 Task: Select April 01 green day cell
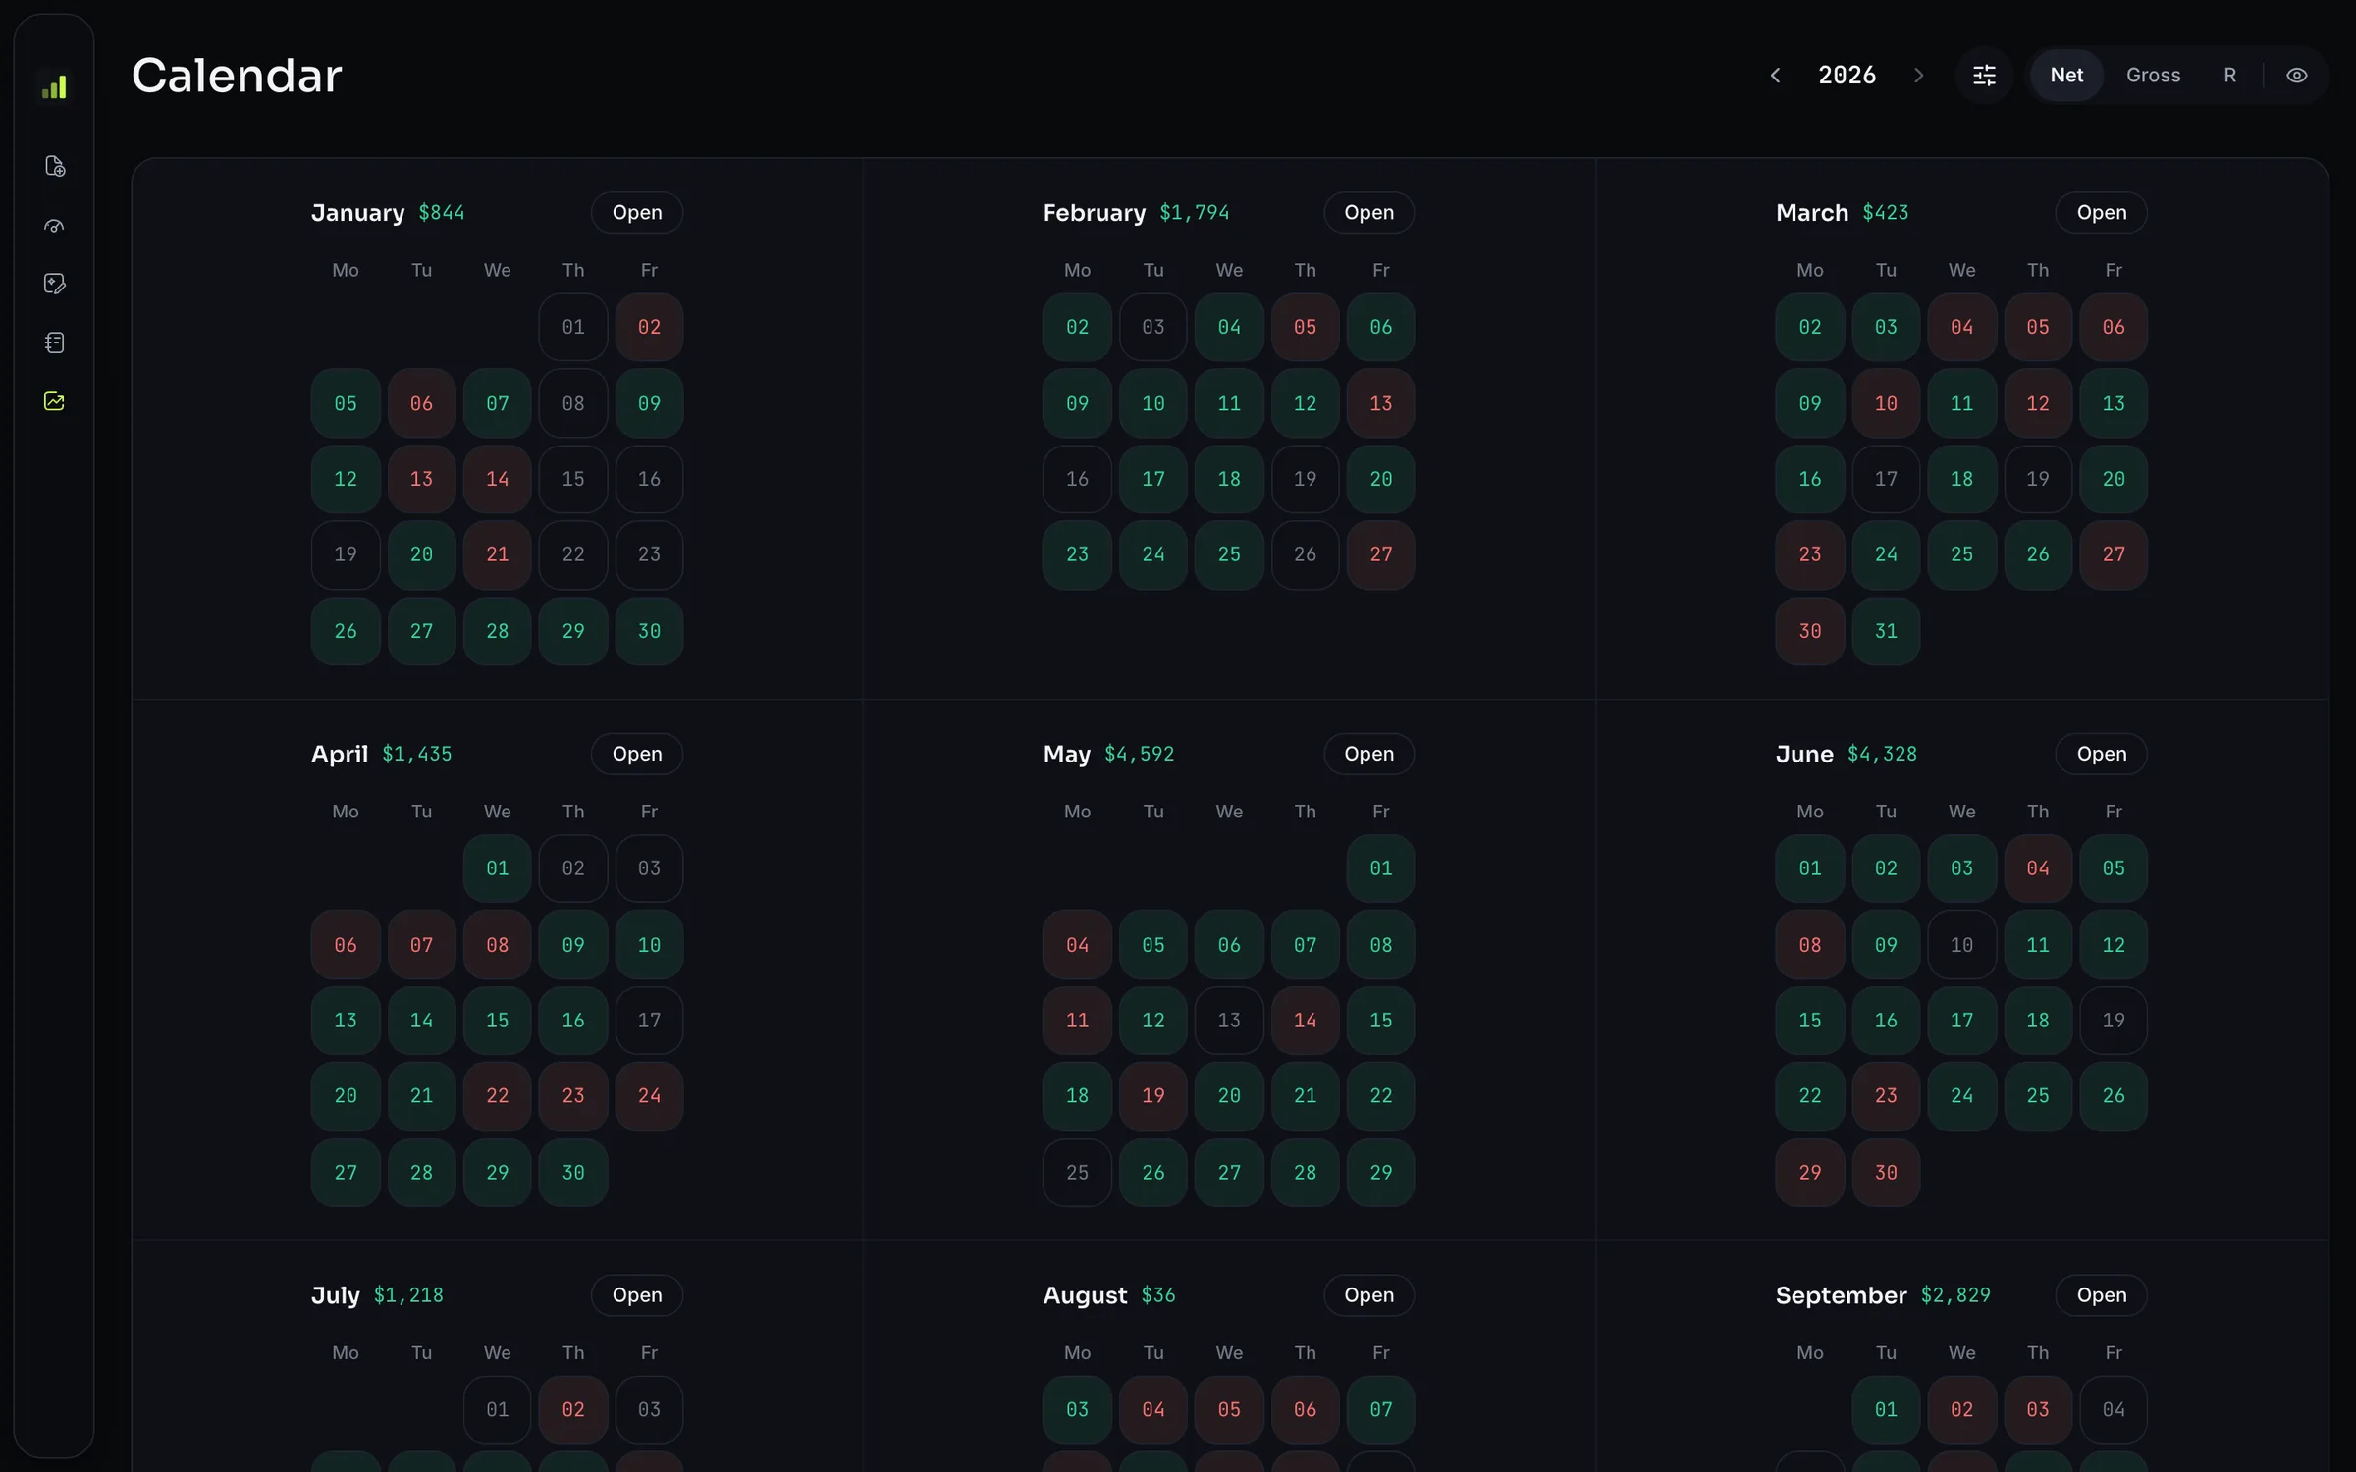tap(497, 868)
